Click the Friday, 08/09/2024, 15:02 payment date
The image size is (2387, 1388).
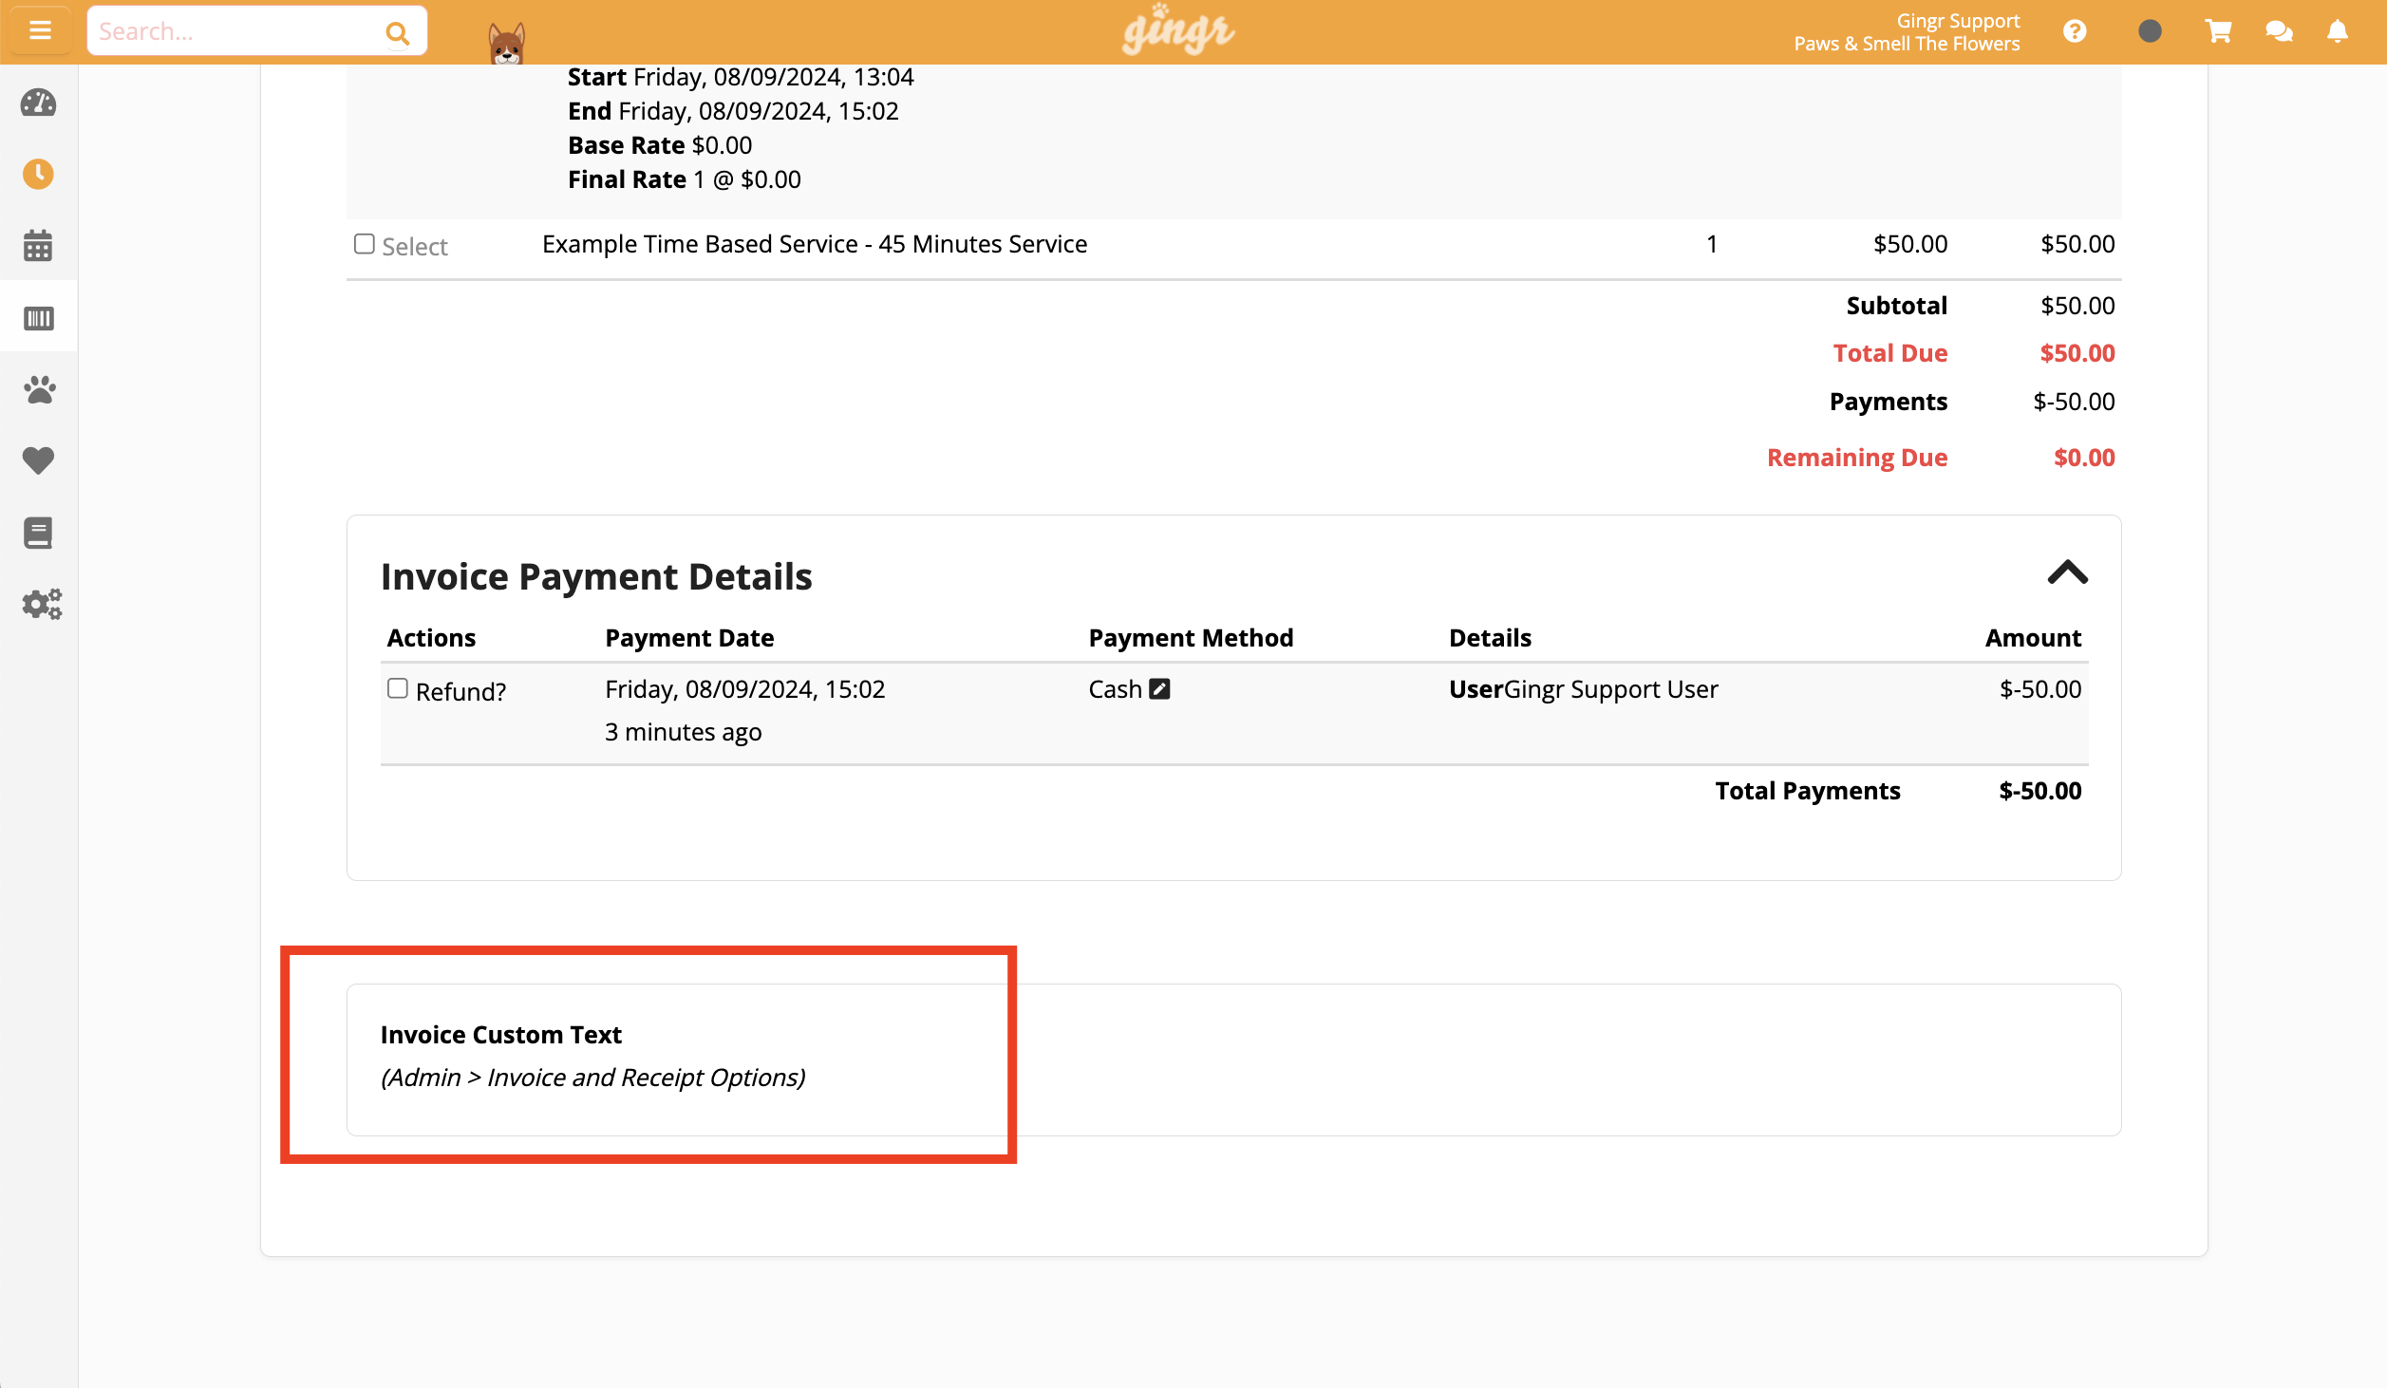(744, 689)
